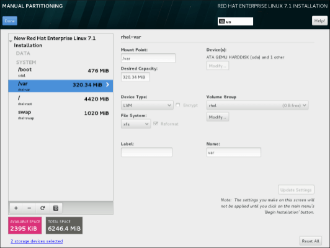
Task: Open the 2 storage devices selected link
Action: point(37,241)
